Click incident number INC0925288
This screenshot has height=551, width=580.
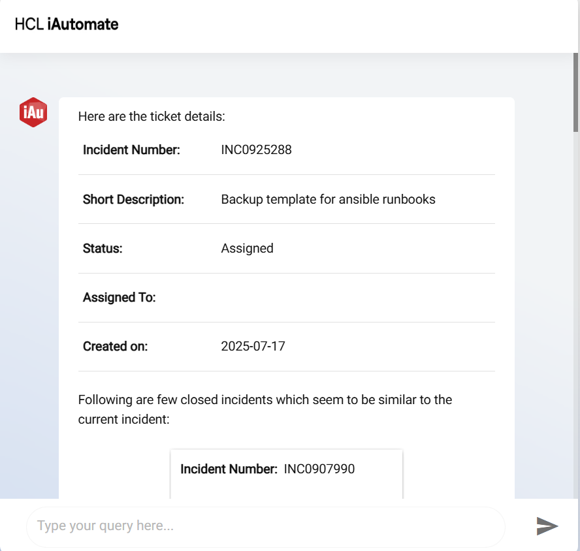256,150
